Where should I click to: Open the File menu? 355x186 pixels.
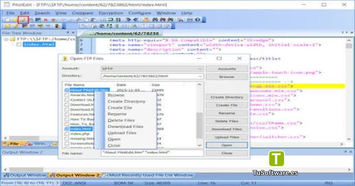10,13
